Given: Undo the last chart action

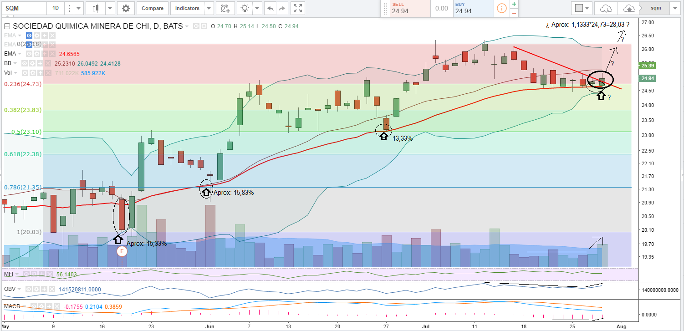Looking at the screenshot, I should tap(271, 8).
